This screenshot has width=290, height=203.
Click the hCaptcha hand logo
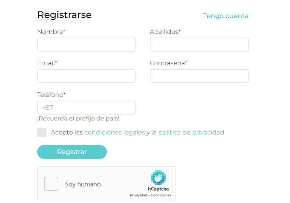pyautogui.click(x=158, y=178)
